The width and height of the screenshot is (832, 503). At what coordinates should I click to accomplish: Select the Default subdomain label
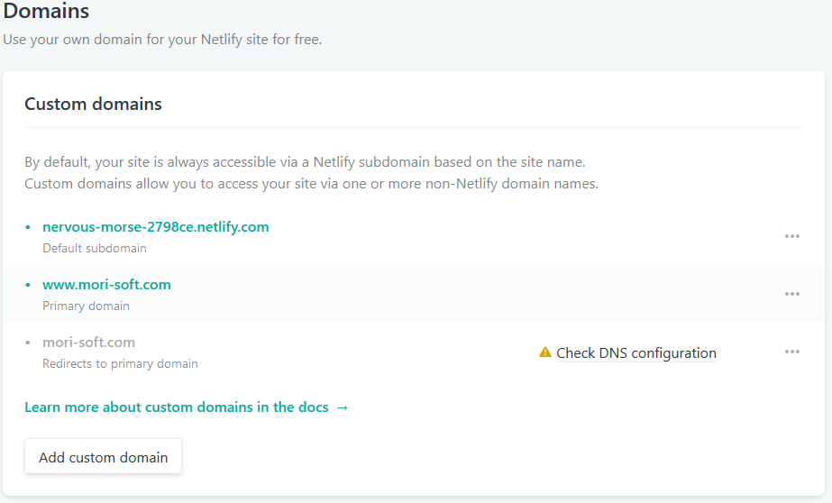pos(95,248)
